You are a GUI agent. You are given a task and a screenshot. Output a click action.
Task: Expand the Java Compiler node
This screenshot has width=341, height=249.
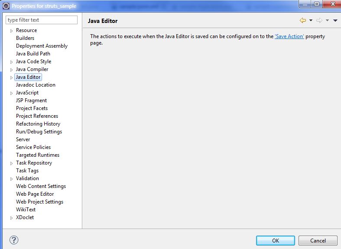pos(12,70)
